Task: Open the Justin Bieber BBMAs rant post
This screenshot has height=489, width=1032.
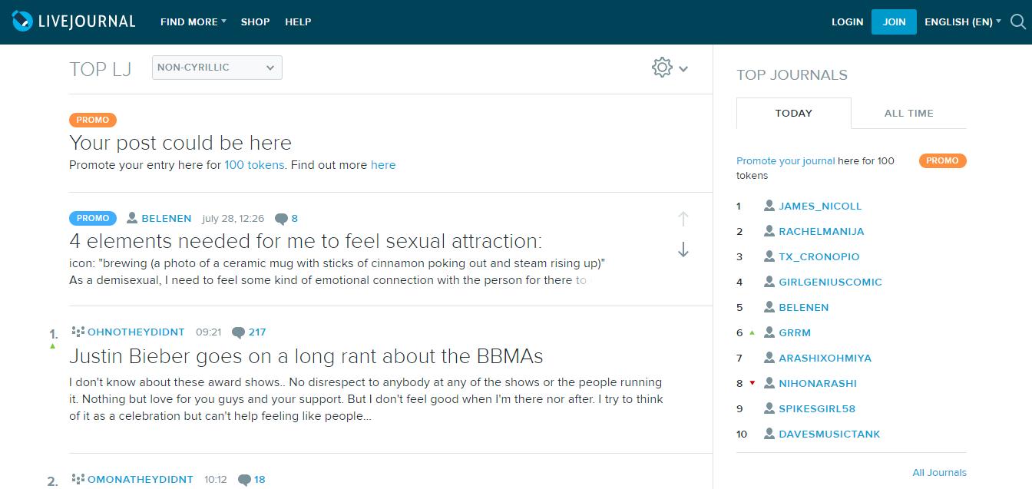Action: (306, 356)
